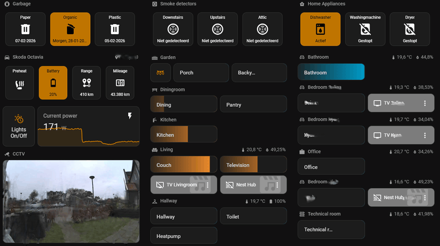Open the Smoke detectors section header
Viewport: 440px width, 246px height.
click(178, 4)
